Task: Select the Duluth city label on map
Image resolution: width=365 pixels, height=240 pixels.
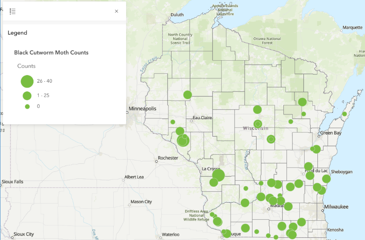Action: [x=177, y=15]
